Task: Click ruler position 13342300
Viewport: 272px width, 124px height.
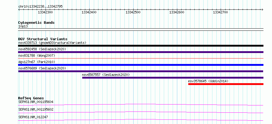Action: (x=45, y=12)
